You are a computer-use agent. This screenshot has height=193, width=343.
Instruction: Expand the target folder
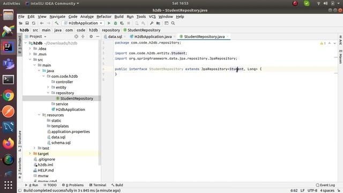(30, 154)
